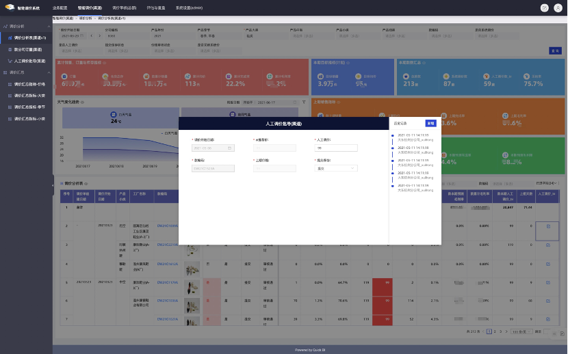Open the 提交保存 dropdown in the dialog
The height and width of the screenshot is (354, 568).
coord(336,169)
